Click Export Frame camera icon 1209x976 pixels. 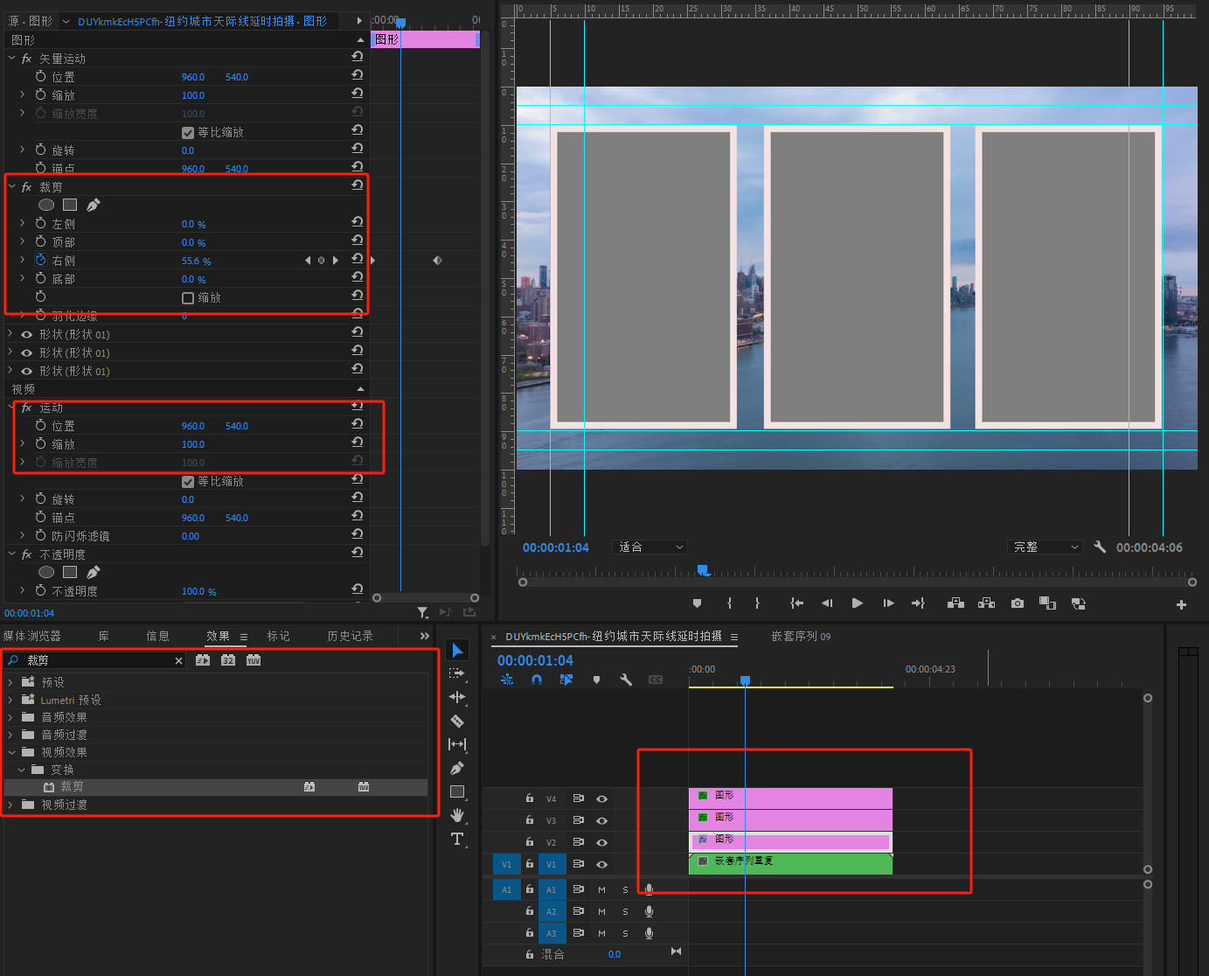tap(1018, 603)
